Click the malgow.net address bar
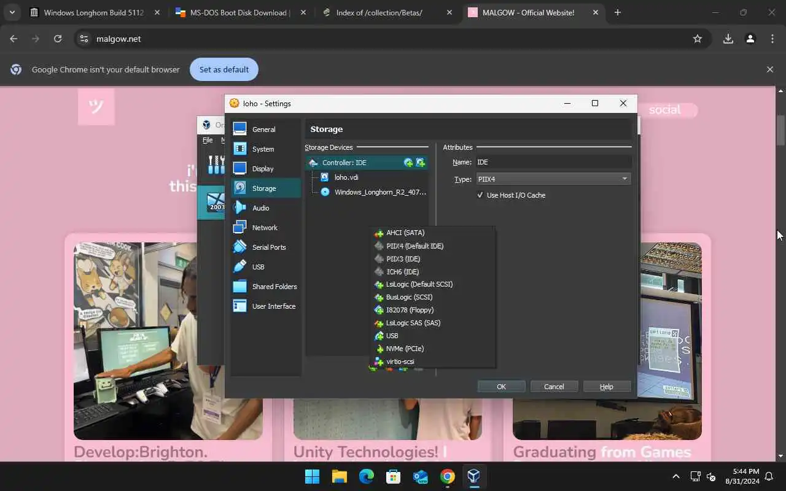The image size is (786, 491). (x=393, y=39)
